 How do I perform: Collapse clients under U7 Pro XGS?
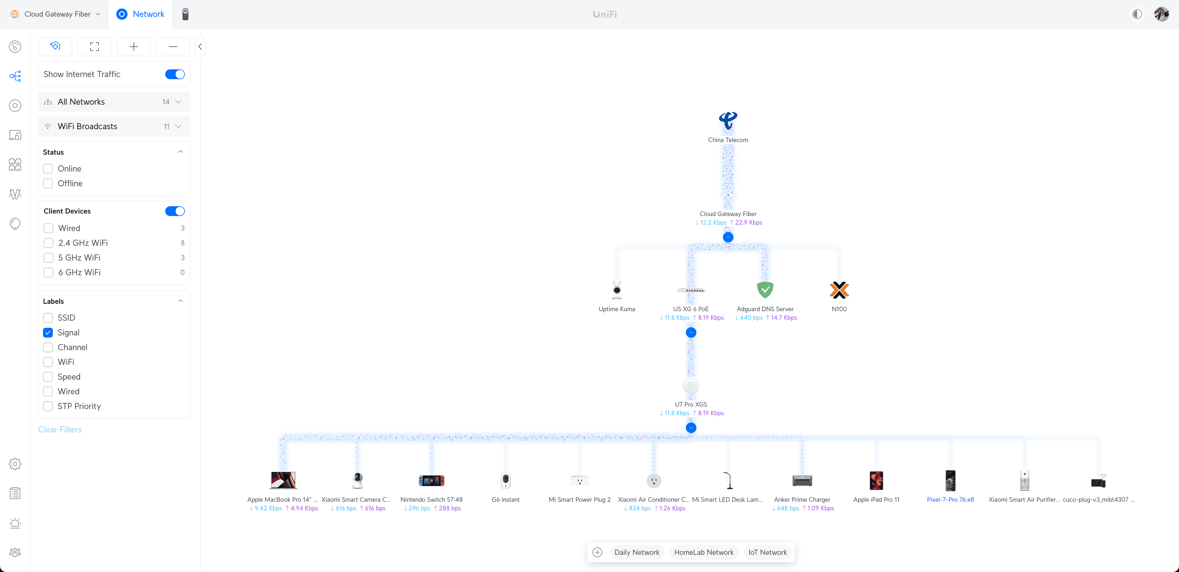point(691,428)
